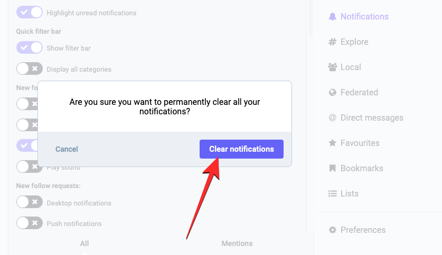Click the Preferences gear icon
The width and height of the screenshot is (442, 255).
[x=332, y=230]
